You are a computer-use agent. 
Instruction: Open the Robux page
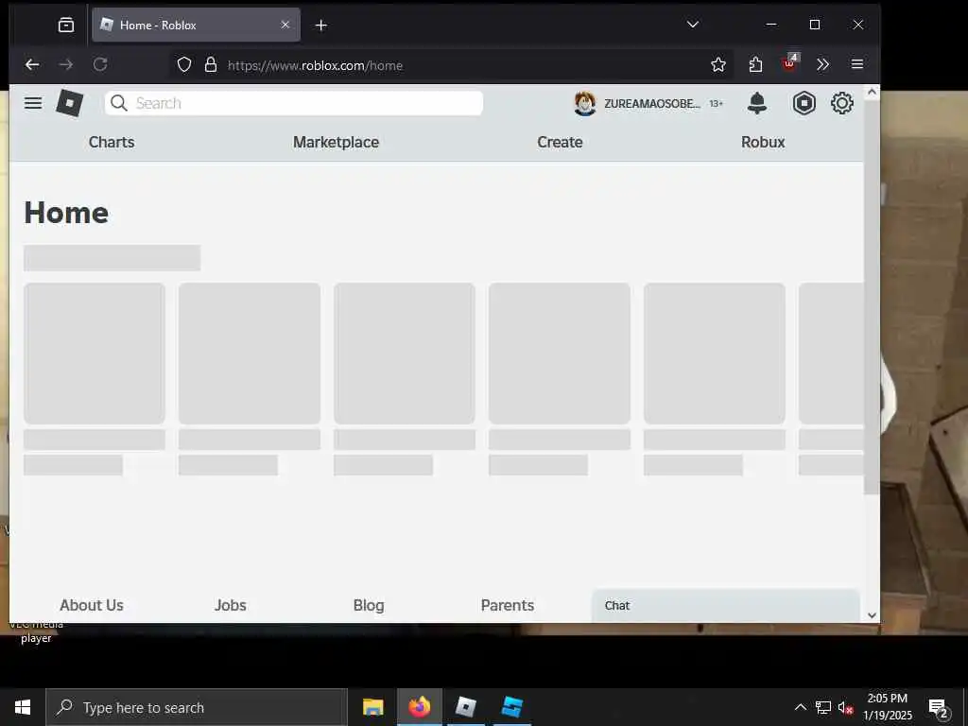click(x=763, y=142)
